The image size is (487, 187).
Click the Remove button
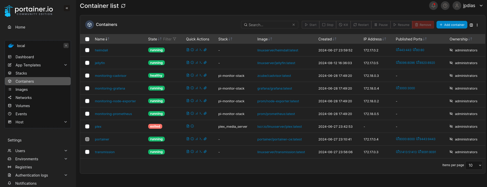coord(423,25)
